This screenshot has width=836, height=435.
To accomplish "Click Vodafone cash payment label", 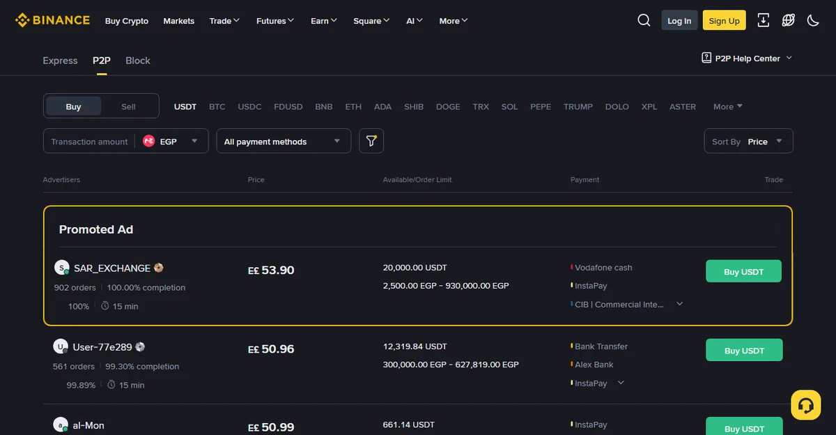I will pos(603,268).
